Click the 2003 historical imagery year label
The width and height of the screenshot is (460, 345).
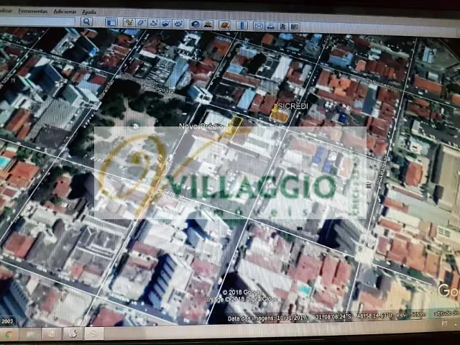[x=7, y=321]
